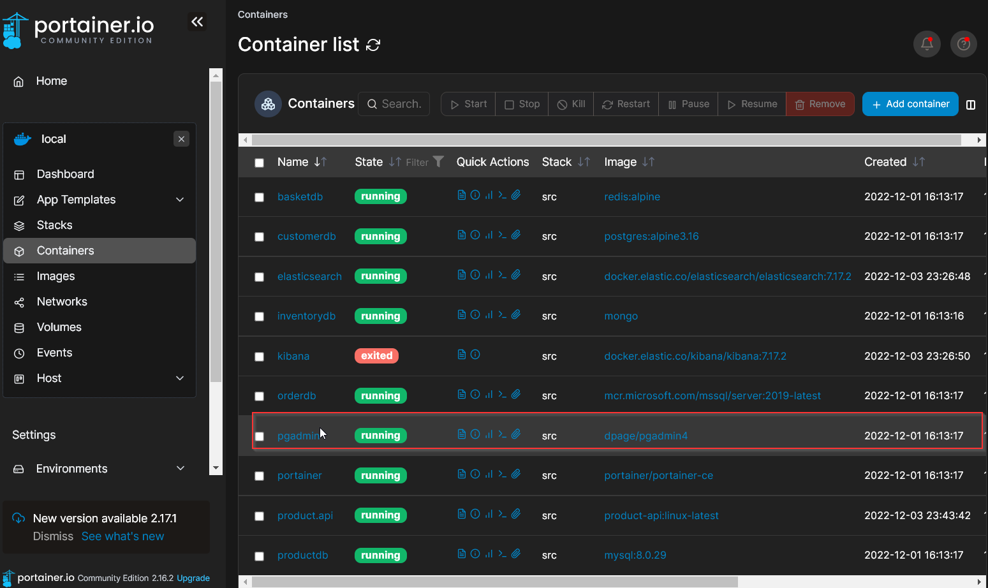This screenshot has width=988, height=588.
Task: Click attach paperclip icon for elasticsearch
Action: coord(516,275)
